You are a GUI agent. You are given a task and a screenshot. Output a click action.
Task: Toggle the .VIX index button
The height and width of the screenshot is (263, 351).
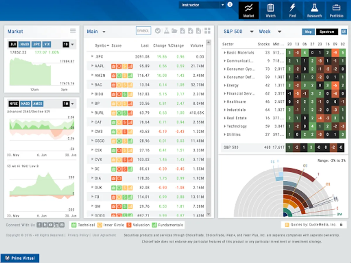click(47, 44)
